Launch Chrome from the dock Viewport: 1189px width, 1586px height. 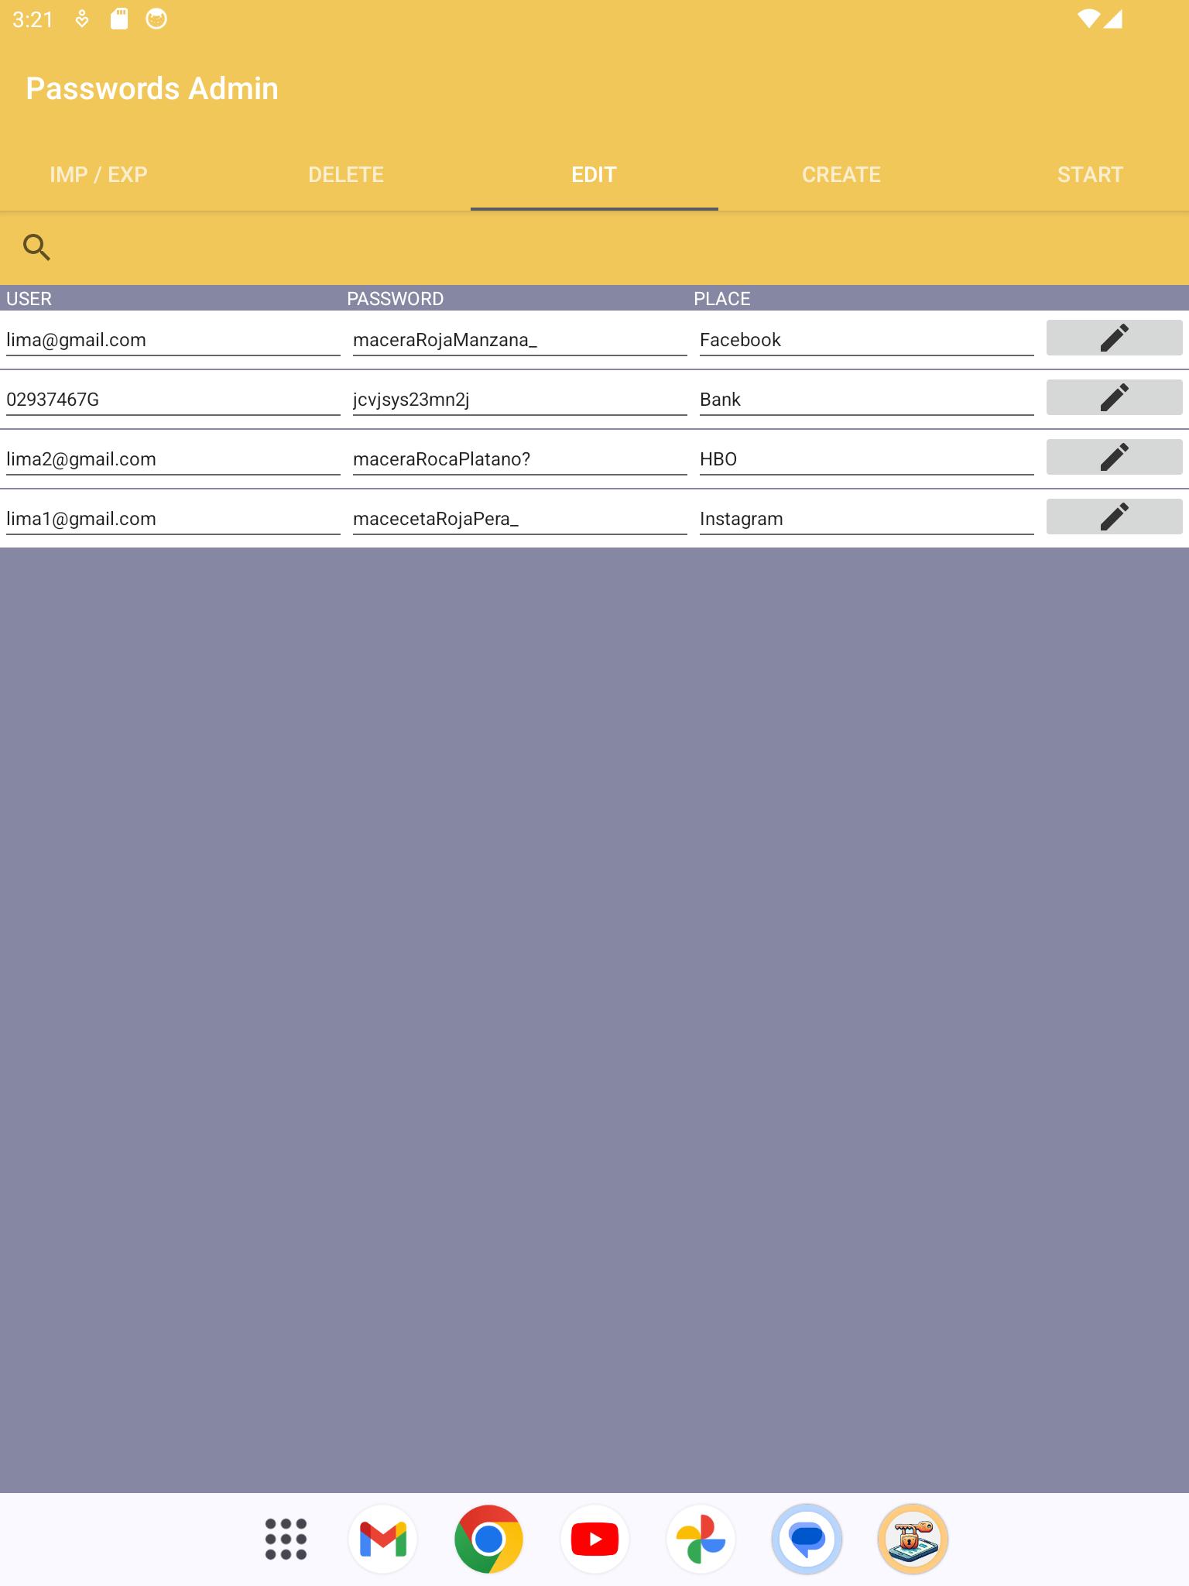click(x=488, y=1539)
